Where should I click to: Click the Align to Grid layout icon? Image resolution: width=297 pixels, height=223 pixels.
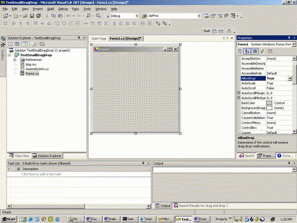5,23
